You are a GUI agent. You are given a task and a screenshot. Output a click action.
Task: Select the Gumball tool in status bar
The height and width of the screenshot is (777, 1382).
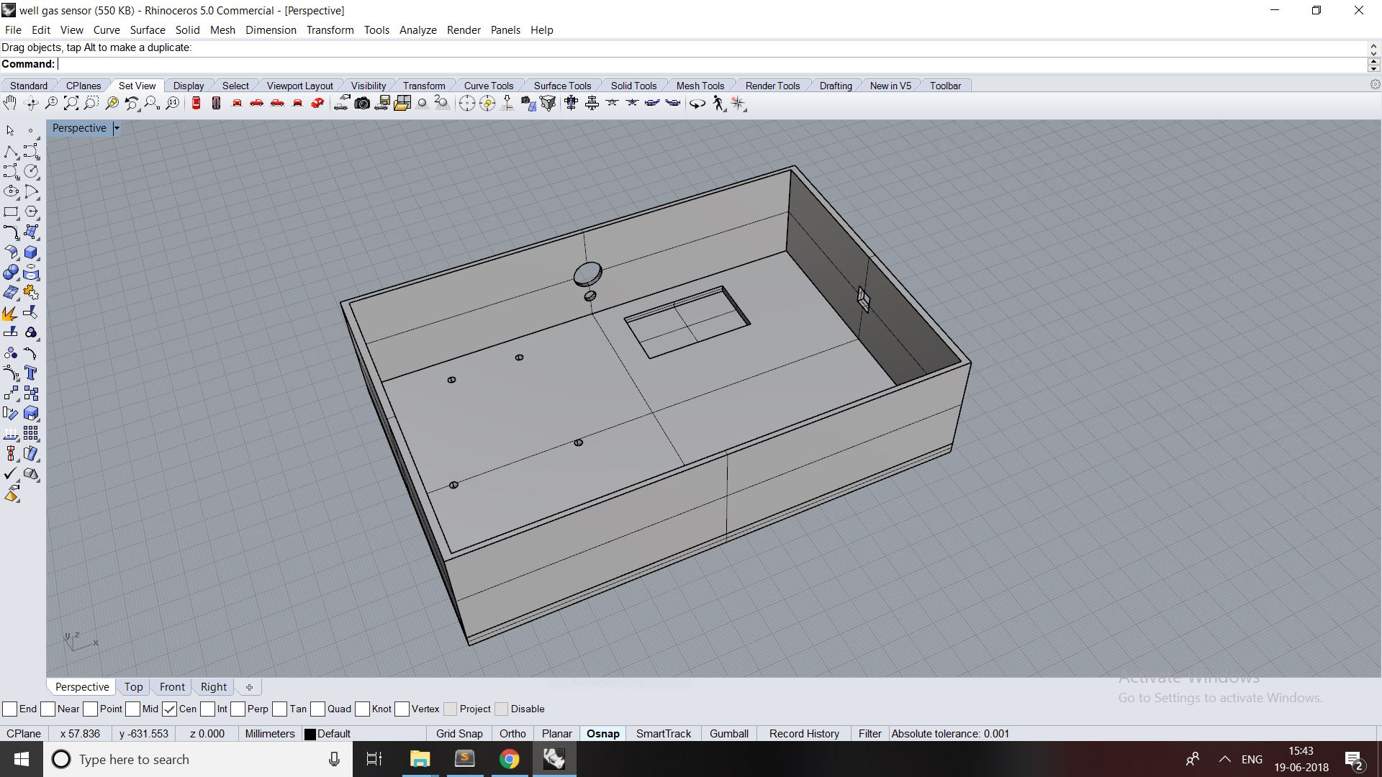coord(729,733)
